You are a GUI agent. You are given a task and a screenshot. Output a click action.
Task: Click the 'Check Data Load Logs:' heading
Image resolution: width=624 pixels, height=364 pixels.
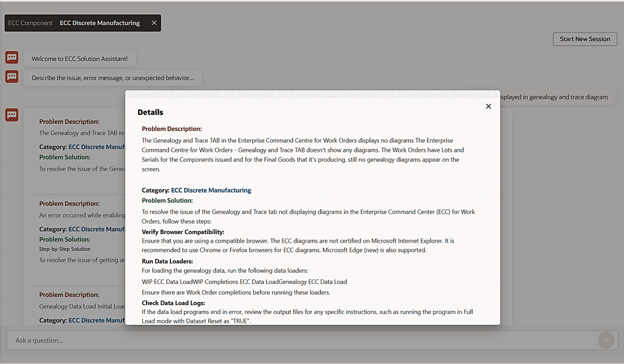173,303
